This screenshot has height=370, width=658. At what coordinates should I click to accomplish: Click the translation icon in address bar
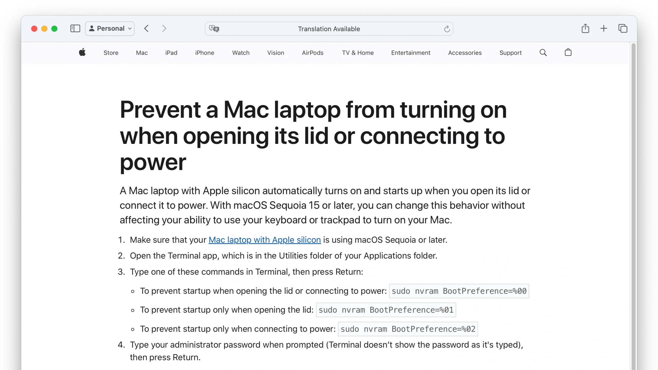pos(214,29)
